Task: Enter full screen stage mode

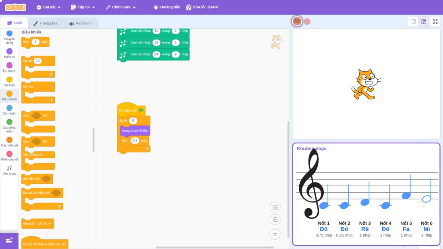Action: click(435, 21)
